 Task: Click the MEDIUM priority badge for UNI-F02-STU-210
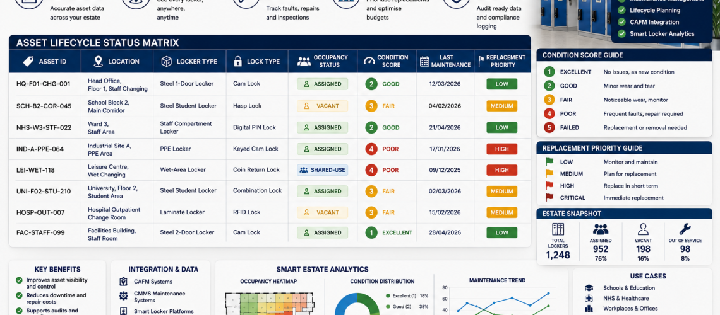[x=502, y=192]
